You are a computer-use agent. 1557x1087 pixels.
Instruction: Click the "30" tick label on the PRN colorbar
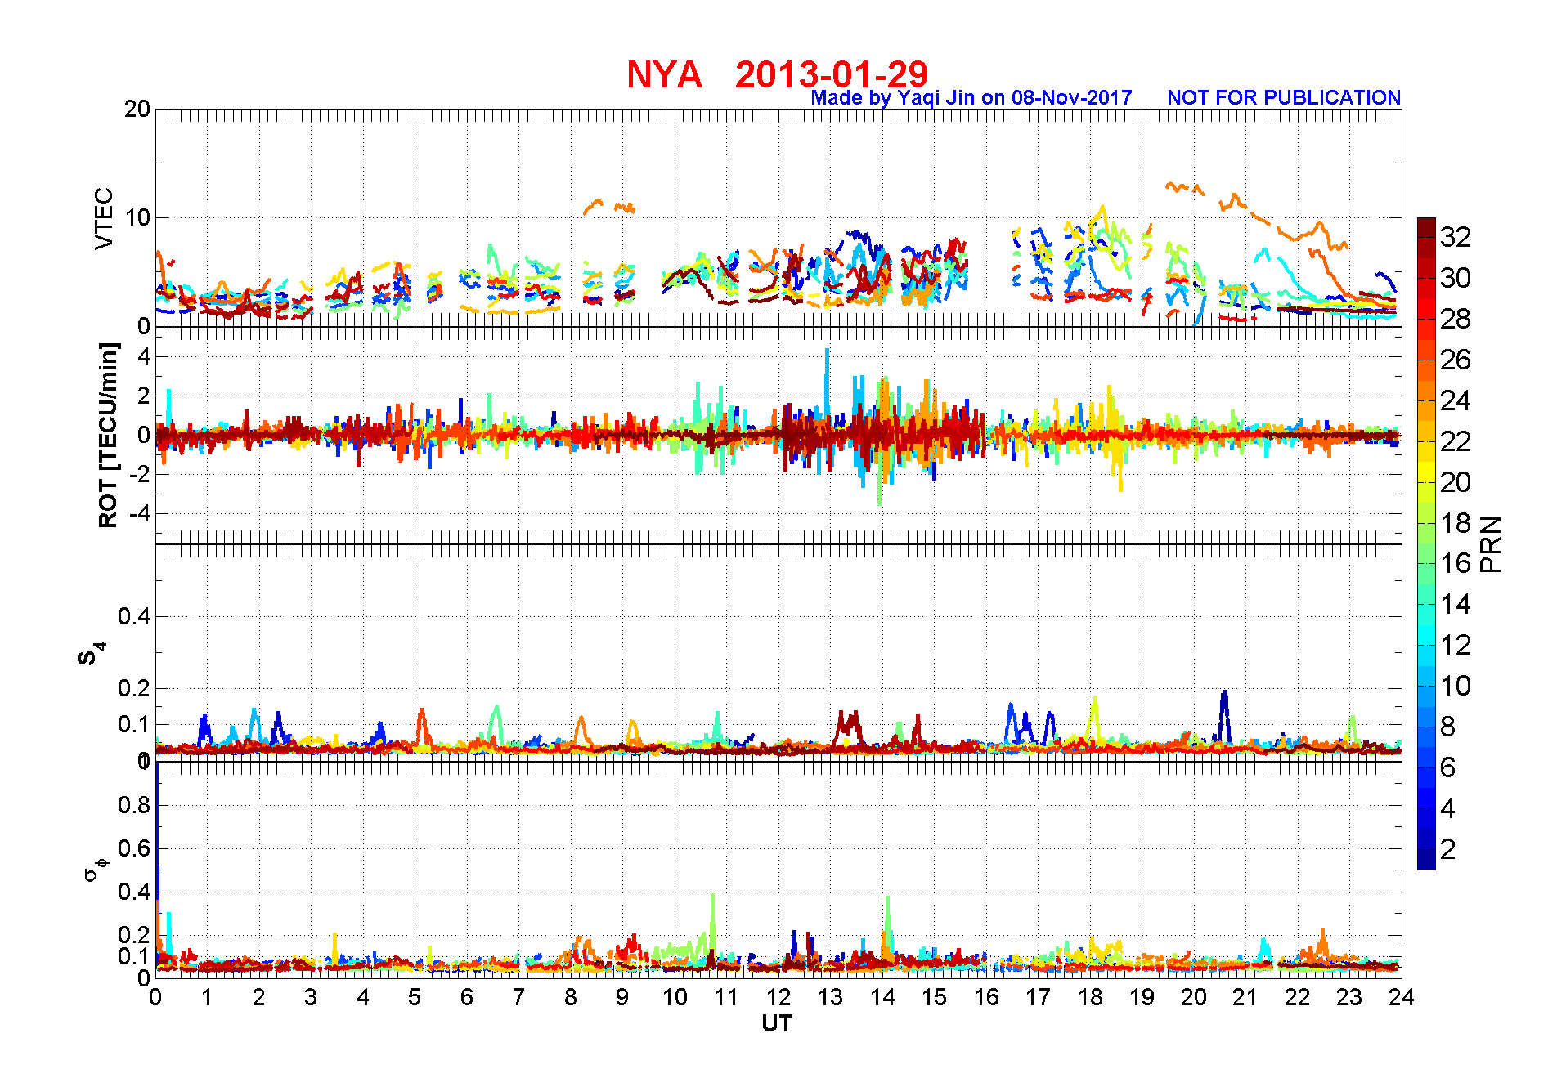[1456, 278]
